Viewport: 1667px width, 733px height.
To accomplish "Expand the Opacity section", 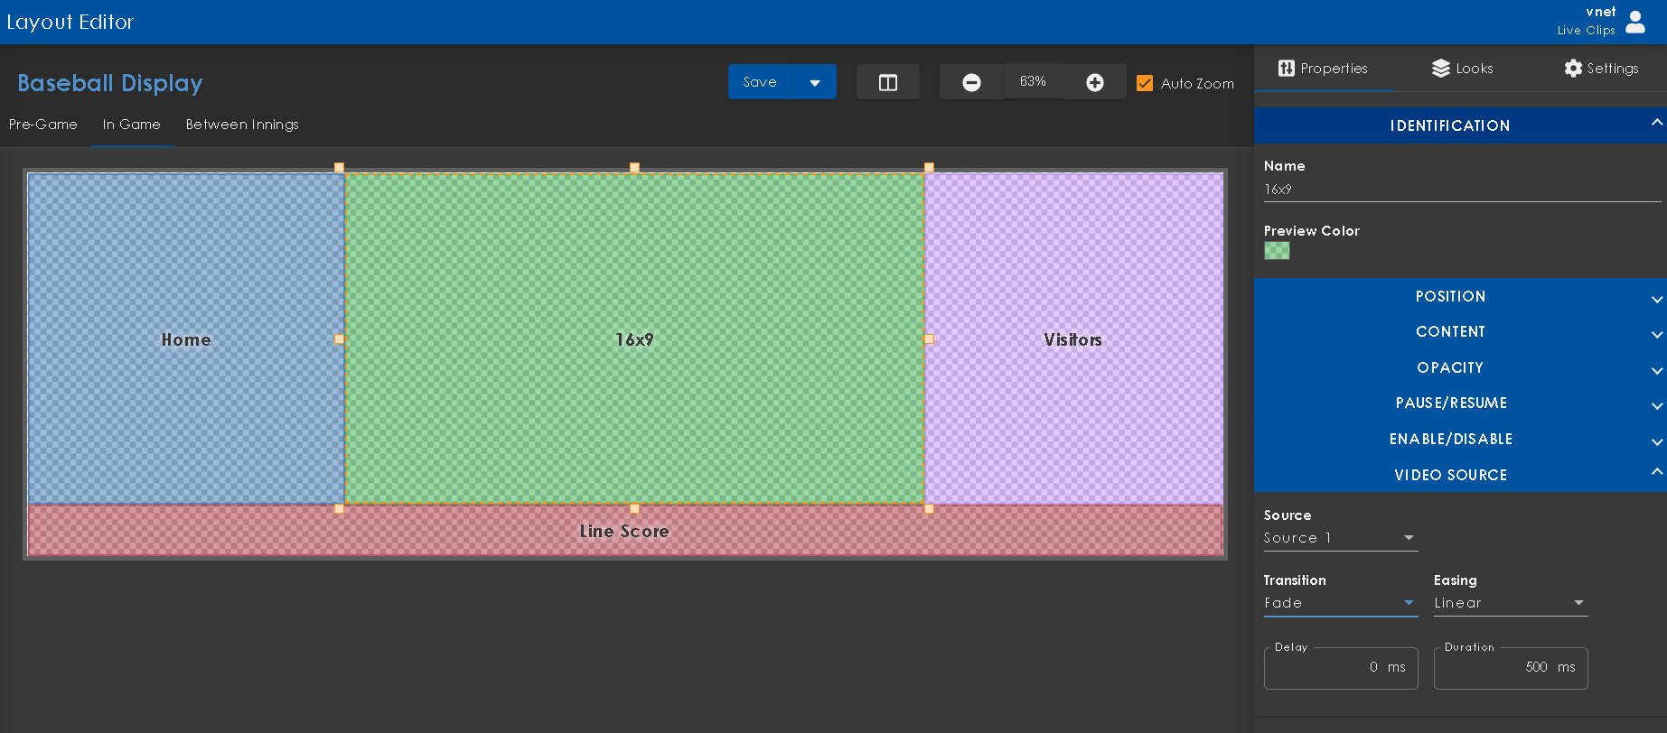I will [1460, 367].
